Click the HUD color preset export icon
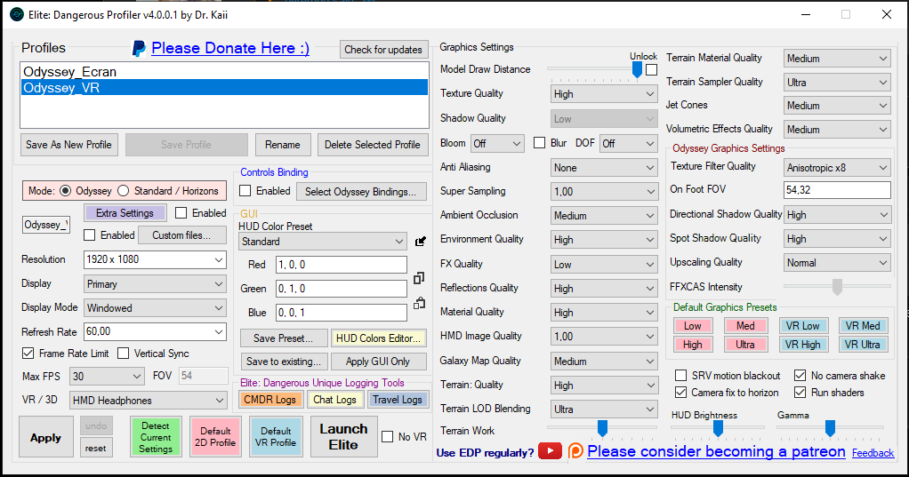 (x=421, y=242)
